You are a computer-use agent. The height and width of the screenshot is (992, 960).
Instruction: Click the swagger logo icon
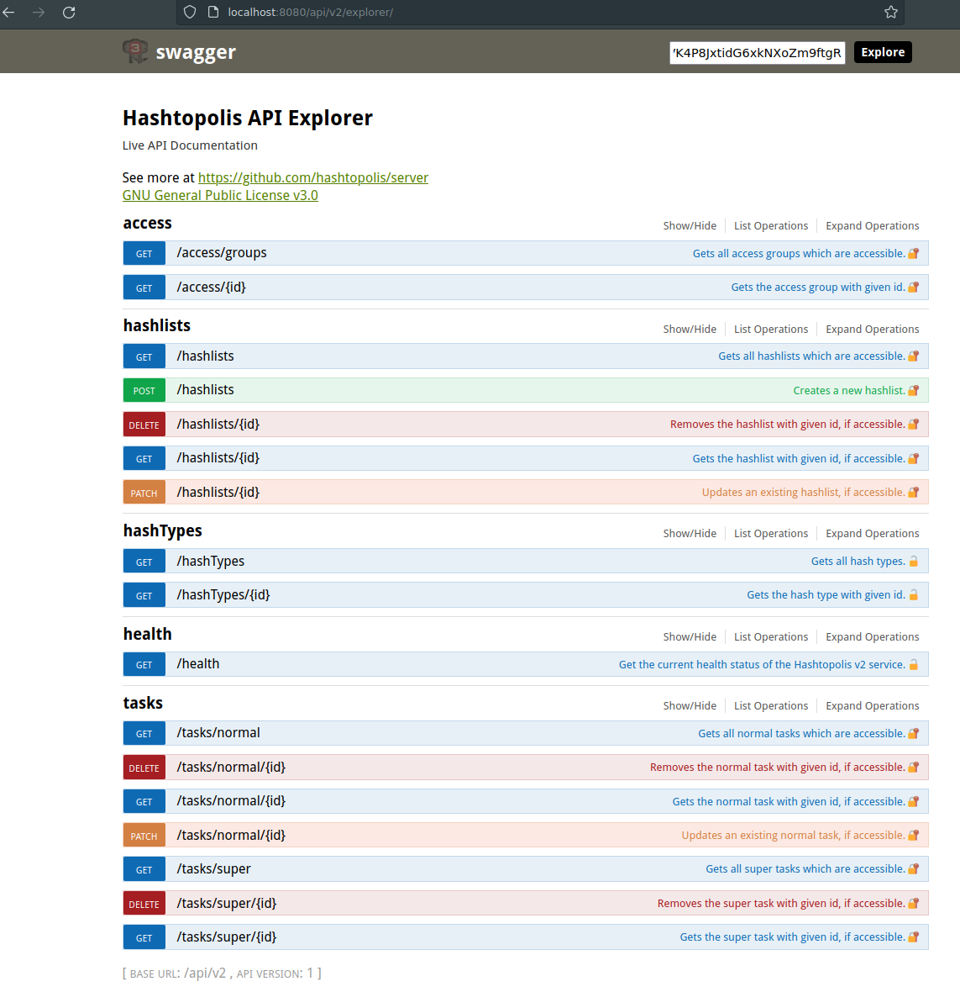pyautogui.click(x=134, y=51)
